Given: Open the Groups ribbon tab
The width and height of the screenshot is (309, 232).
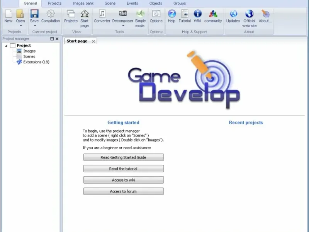Looking at the screenshot, I should click(180, 3).
